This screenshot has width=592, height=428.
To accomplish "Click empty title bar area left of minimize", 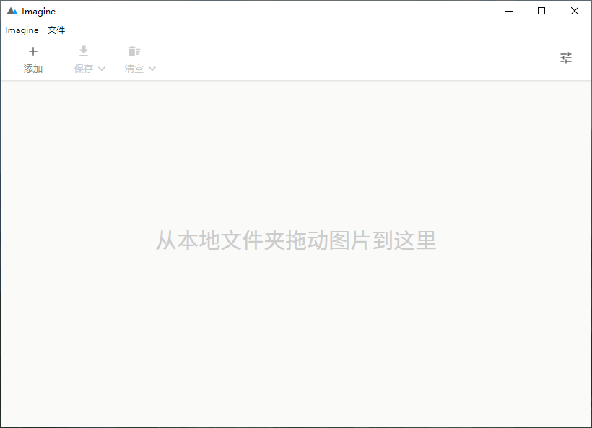I will point(289,11).
